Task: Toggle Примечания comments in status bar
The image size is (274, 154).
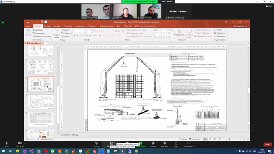Action: point(195,139)
